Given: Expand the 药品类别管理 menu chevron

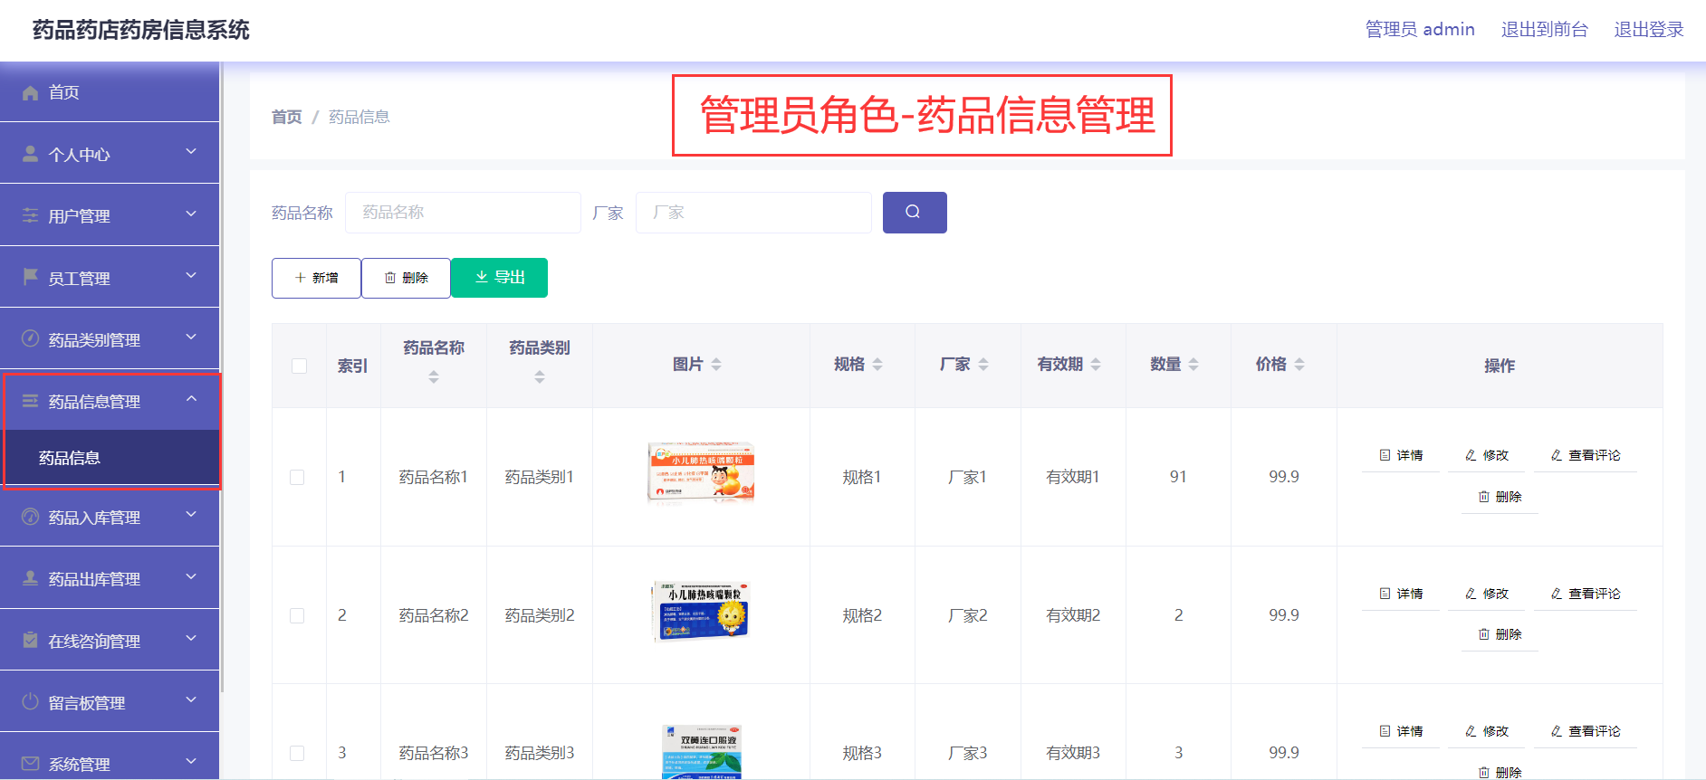Looking at the screenshot, I should (x=191, y=337).
